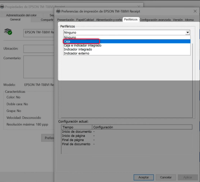Switch to the Papel/Calidad tab
Image resolution: width=200 pixels, height=182 pixels.
point(85,20)
